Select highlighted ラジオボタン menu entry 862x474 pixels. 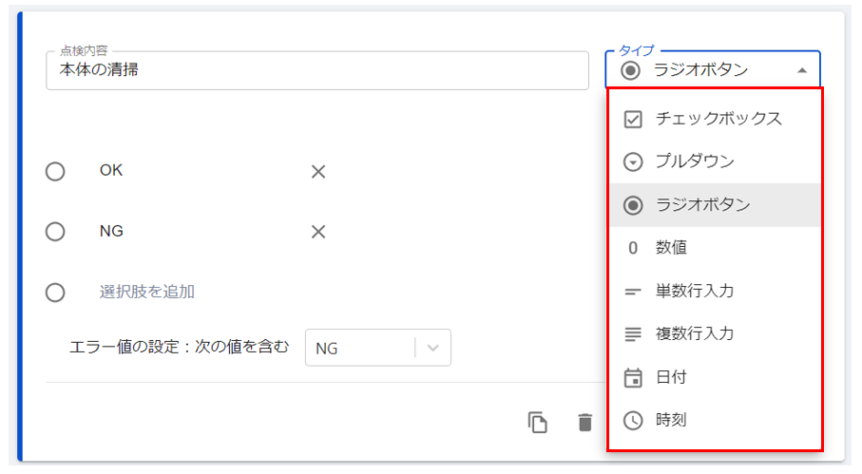(x=715, y=205)
